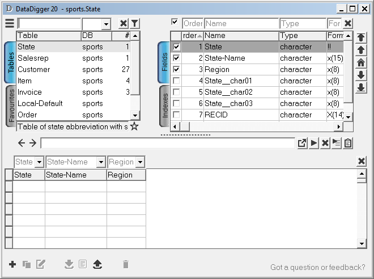Click the favourite star icon
374x279 pixels.
point(134,126)
